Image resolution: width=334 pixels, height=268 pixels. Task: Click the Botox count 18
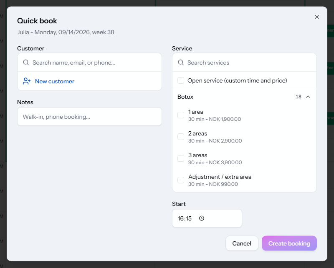click(298, 97)
